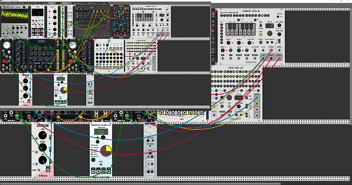The image size is (352, 185).
Task: Open the Manage plugins toolbar item
Action: pos(78,3)
